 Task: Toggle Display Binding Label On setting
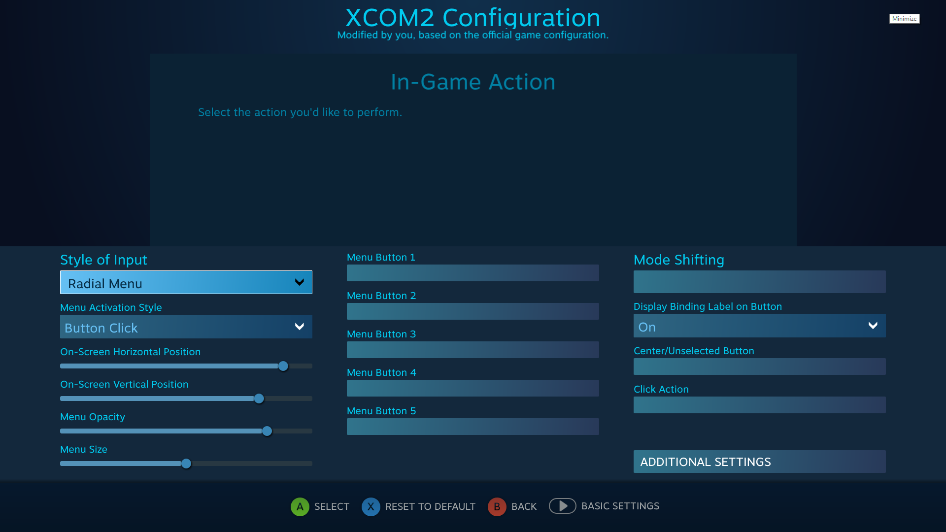758,326
